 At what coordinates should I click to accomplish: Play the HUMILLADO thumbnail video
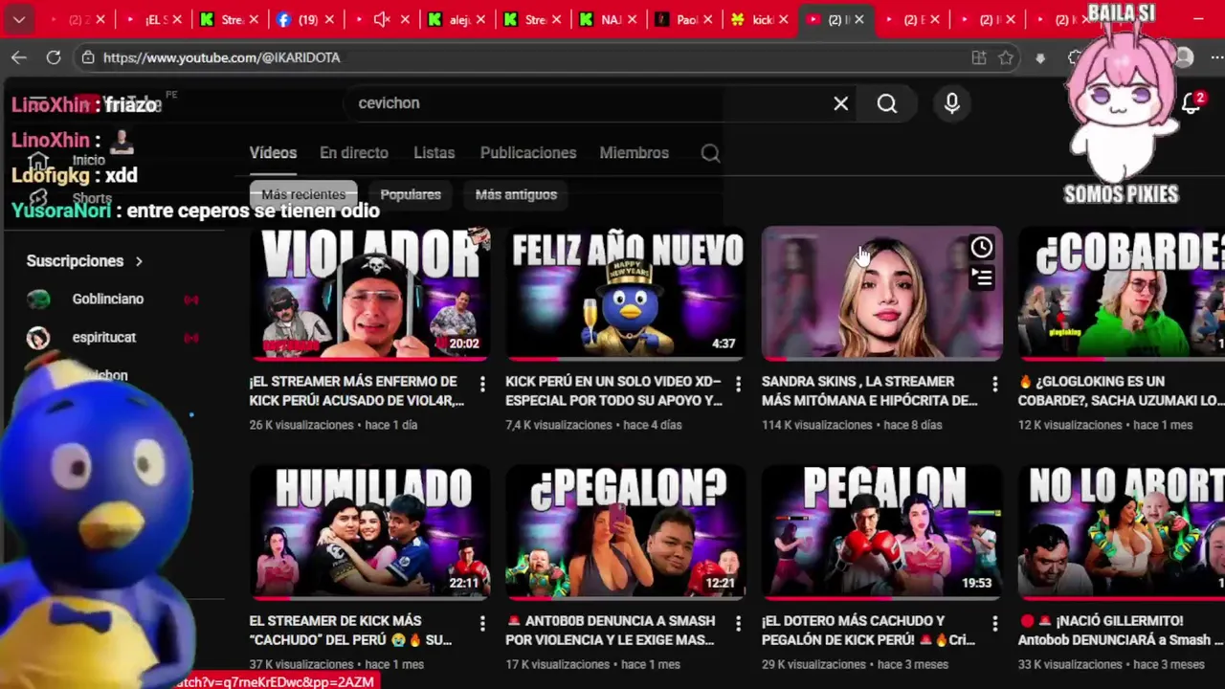[369, 532]
